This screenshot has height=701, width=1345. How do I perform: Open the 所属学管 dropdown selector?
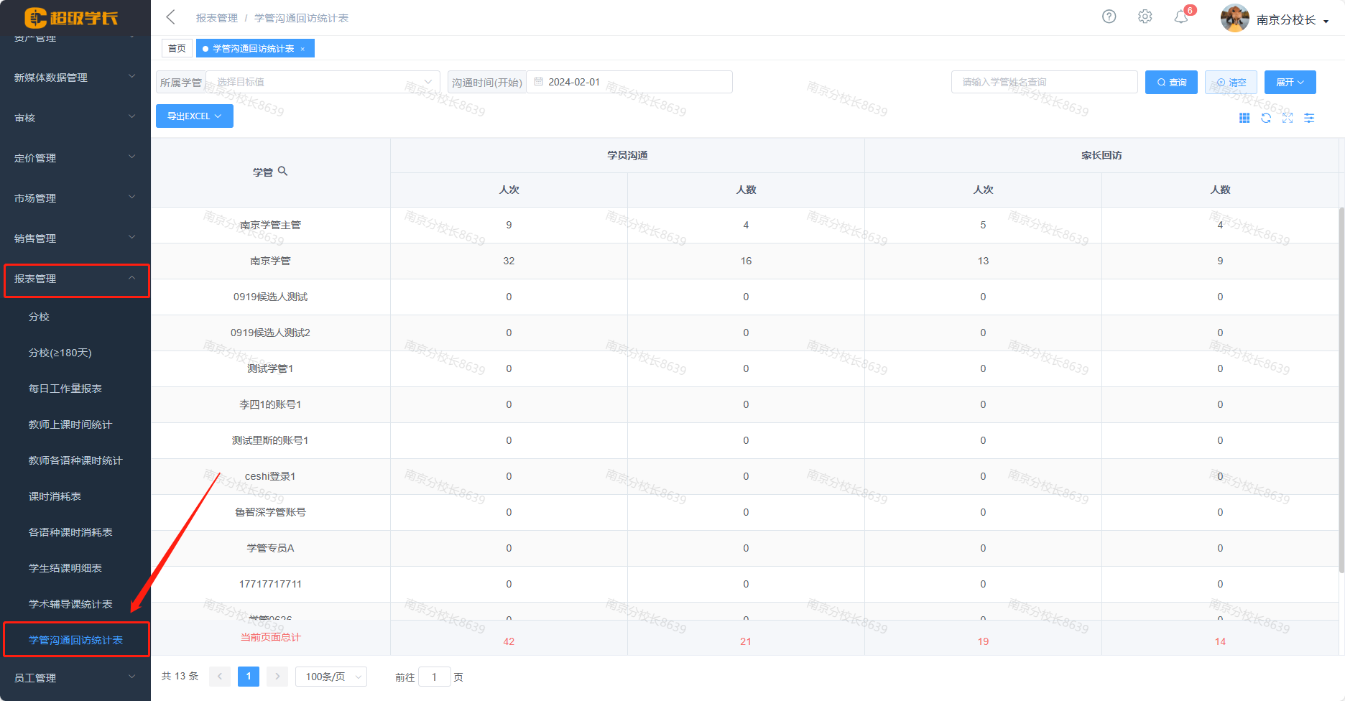323,82
